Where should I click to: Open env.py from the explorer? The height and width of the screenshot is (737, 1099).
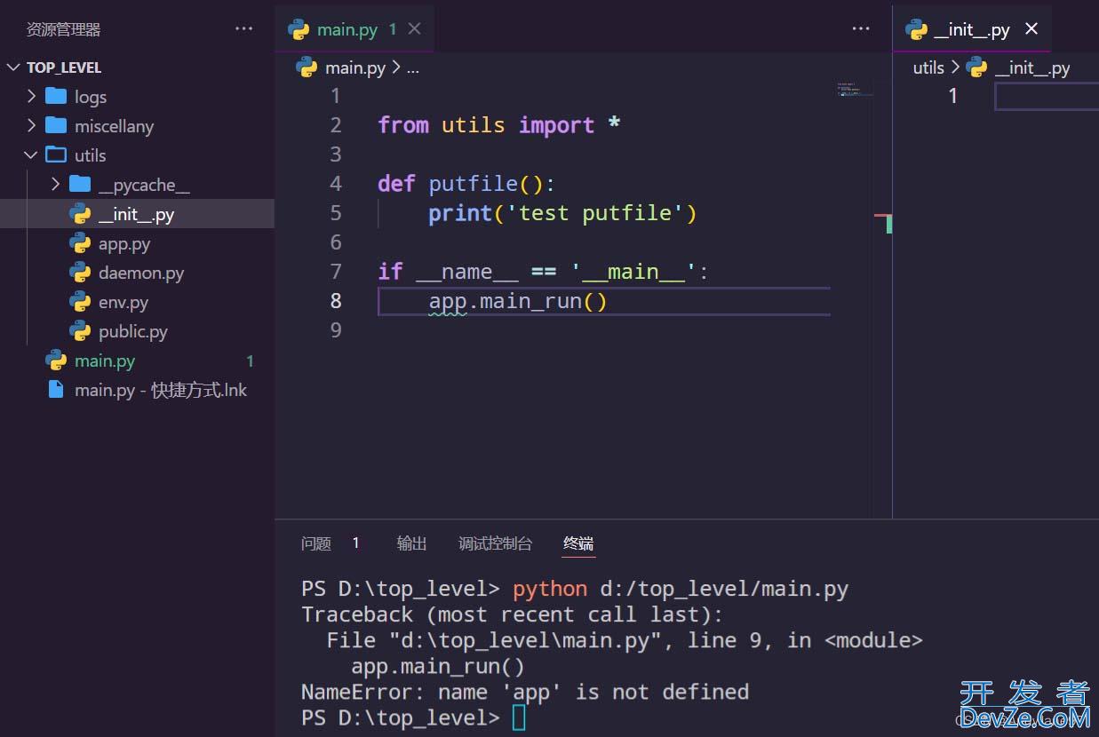coord(137,302)
